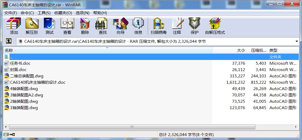Open the 选项(N) menu
This screenshot has width=302, height=140.
pos(82,13)
